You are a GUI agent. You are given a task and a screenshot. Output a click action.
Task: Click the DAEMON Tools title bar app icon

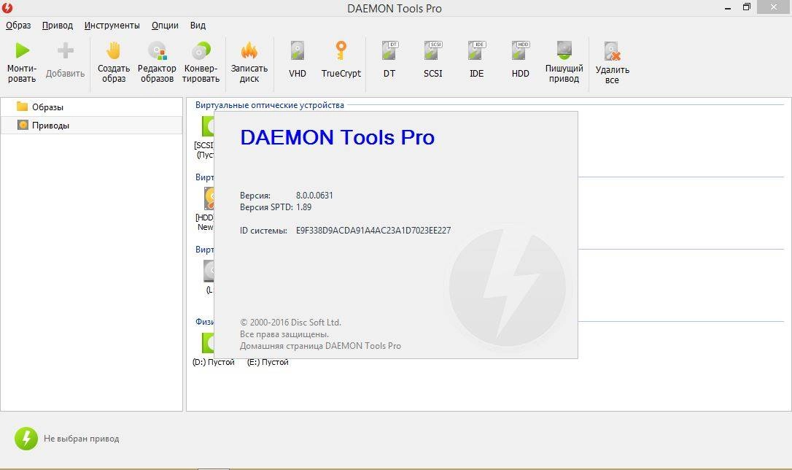point(7,7)
